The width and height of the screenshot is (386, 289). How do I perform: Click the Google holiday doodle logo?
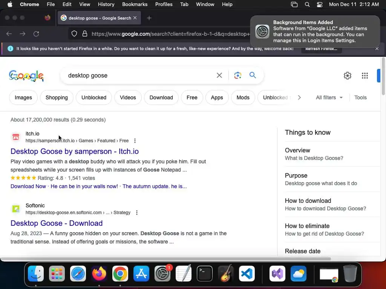[x=26, y=76]
